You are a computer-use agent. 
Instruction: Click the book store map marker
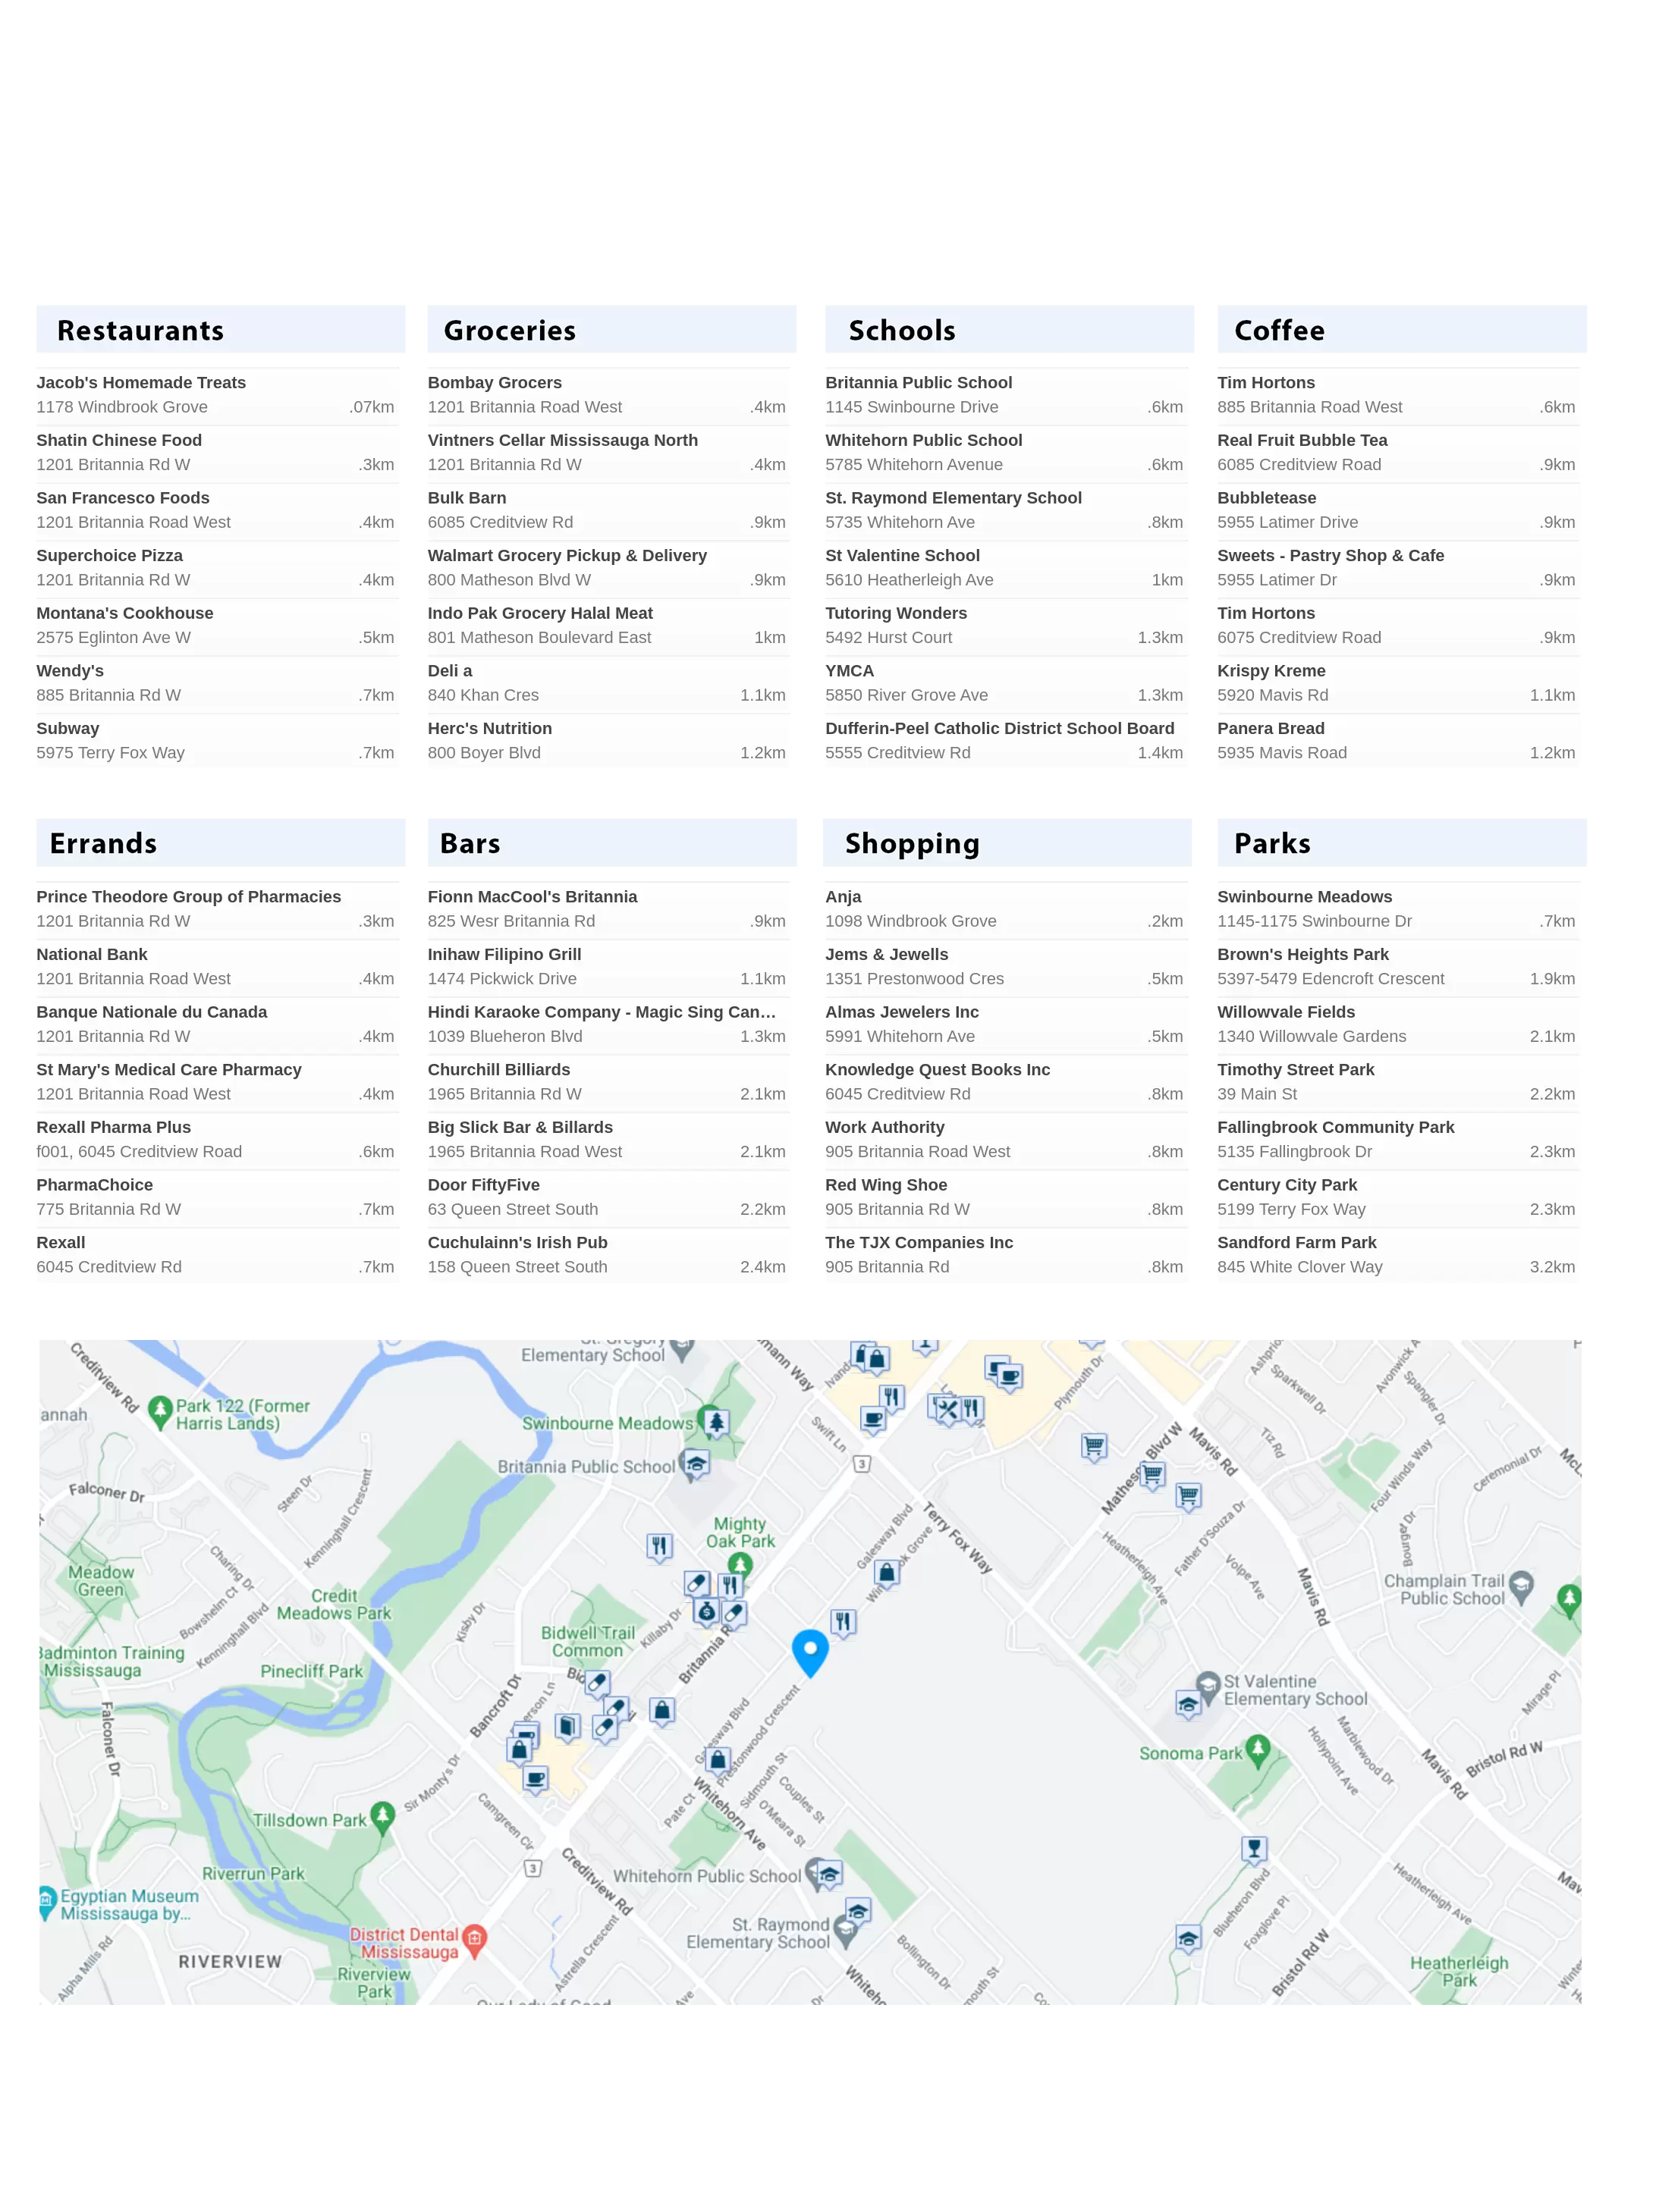pyautogui.click(x=567, y=1726)
